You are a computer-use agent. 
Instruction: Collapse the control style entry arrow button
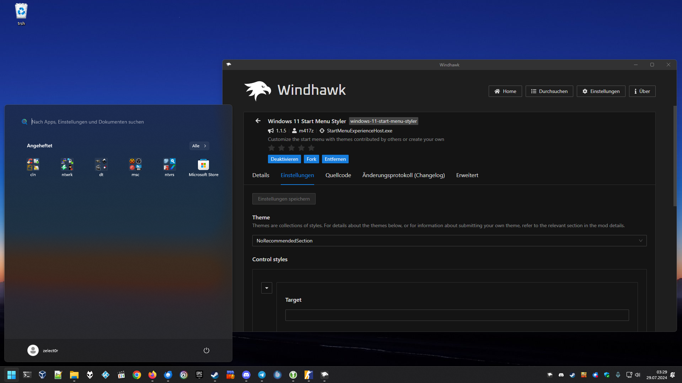pyautogui.click(x=267, y=288)
